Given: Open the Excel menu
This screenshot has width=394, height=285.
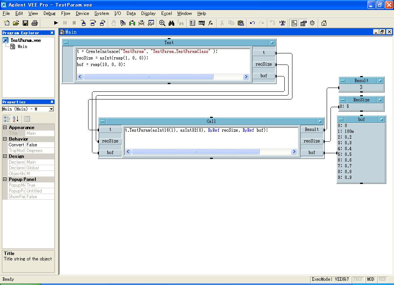Looking at the screenshot, I should (166, 13).
